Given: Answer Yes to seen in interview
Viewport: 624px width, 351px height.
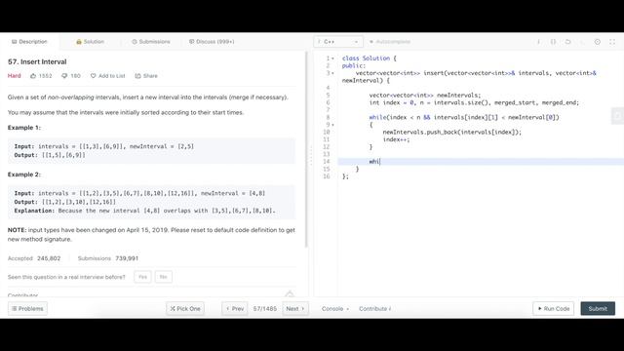Looking at the screenshot, I should click(x=142, y=277).
